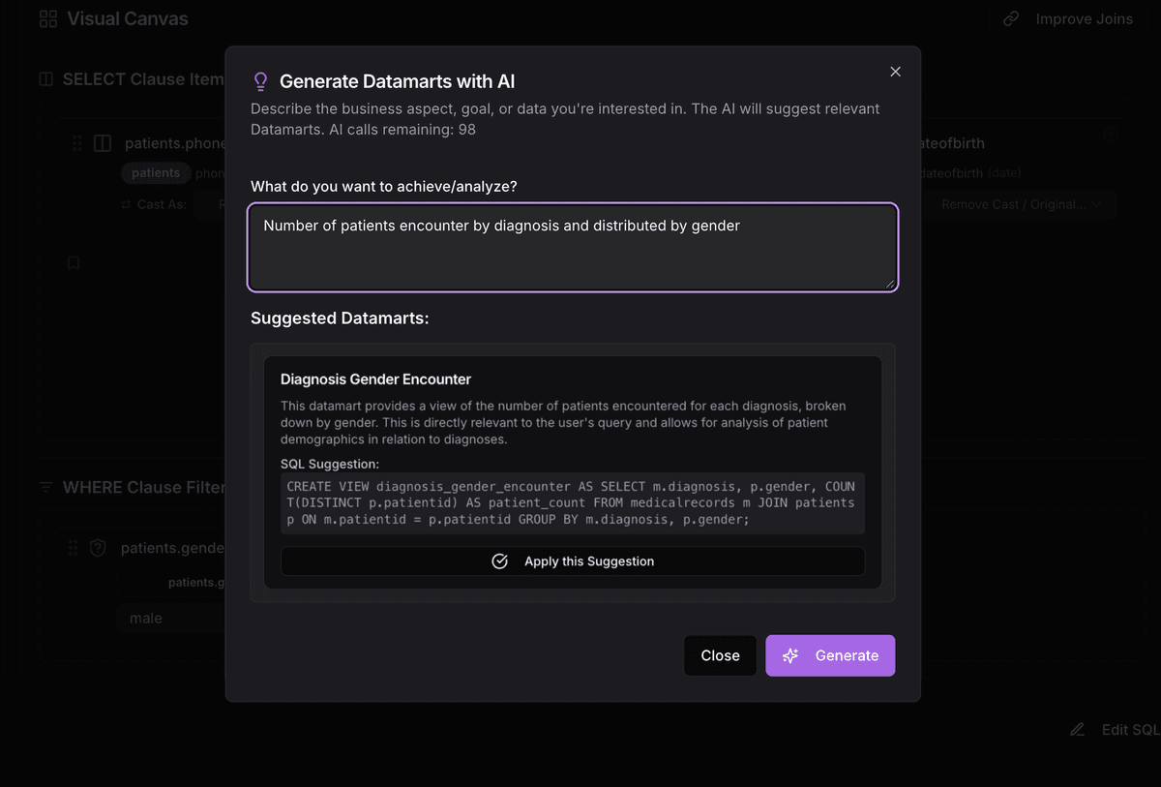Click the lightbulb icon in the AI dialog header
1161x787 pixels.
point(259,81)
